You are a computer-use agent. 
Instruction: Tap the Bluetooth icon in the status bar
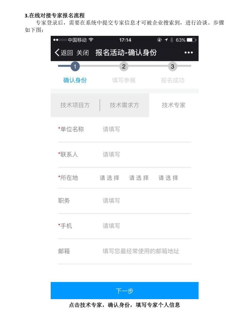point(172,40)
